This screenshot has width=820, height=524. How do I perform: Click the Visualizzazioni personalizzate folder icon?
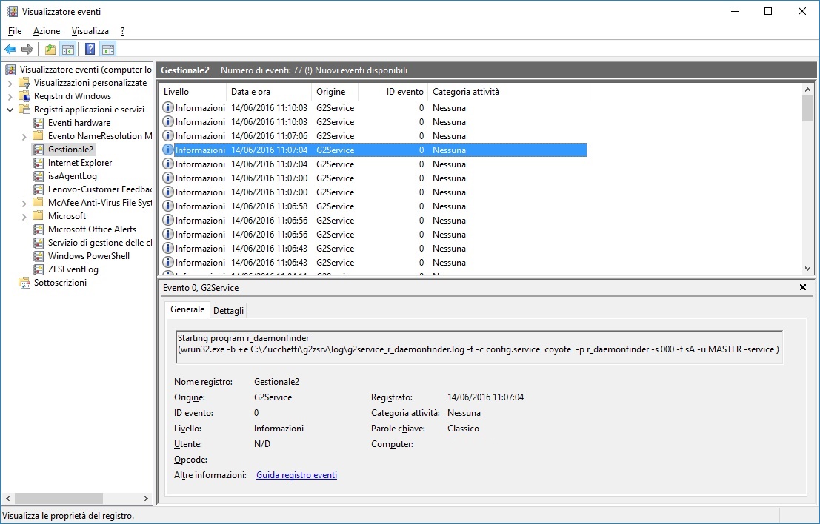pyautogui.click(x=24, y=83)
